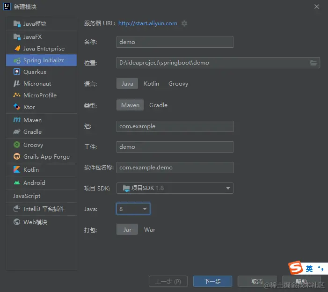Open server URL settings gear

point(184,23)
